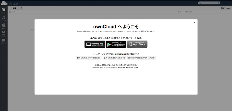
Task: Open the Files (ファイル) app in sidebar
Action: point(3,11)
